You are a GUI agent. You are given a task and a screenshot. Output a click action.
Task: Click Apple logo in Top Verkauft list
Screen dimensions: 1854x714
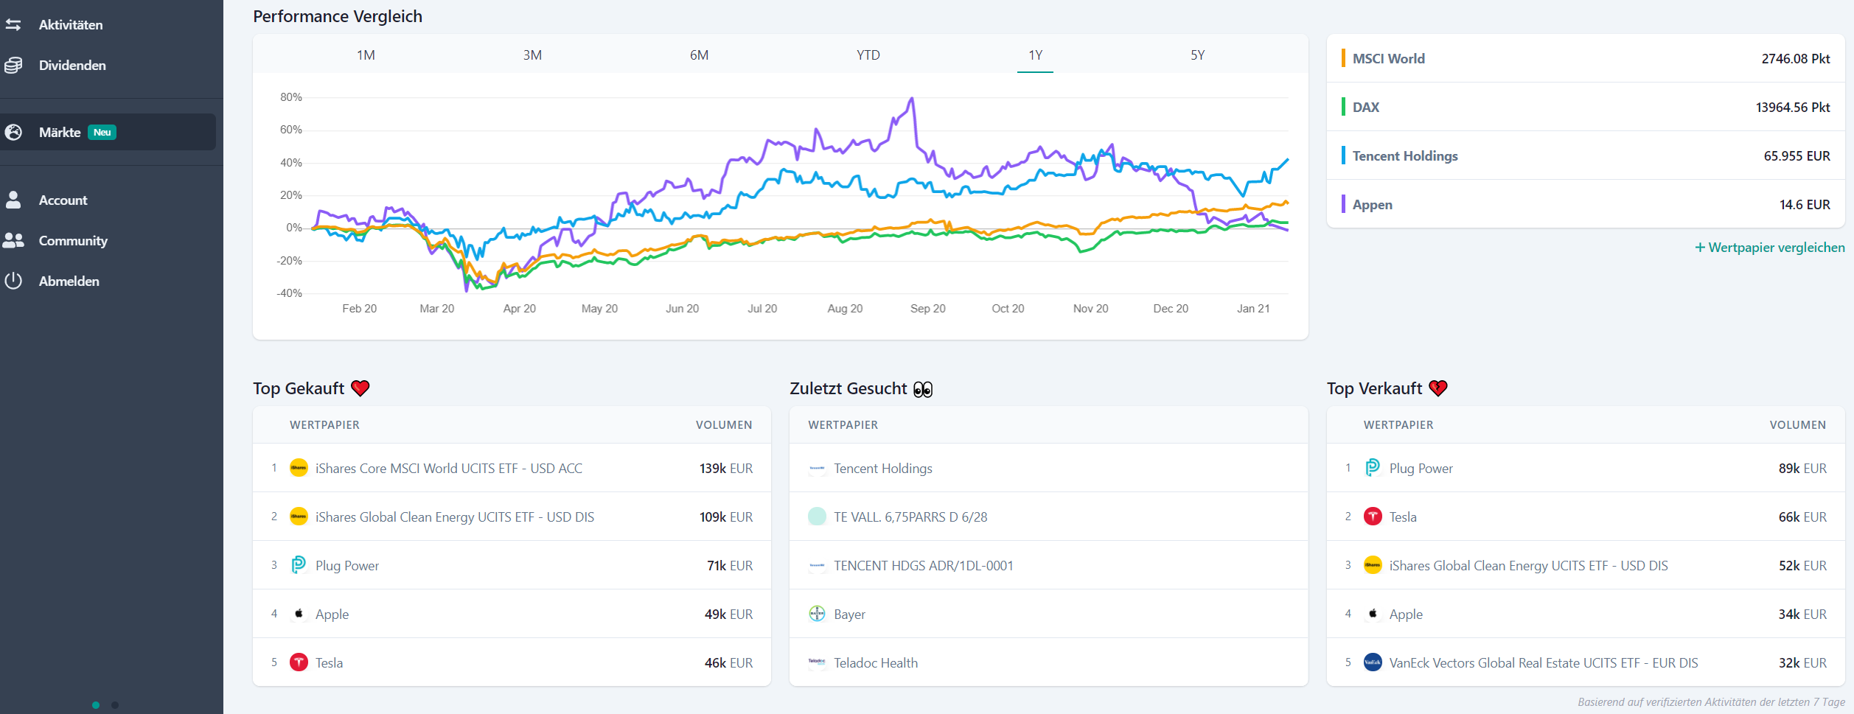tap(1373, 614)
